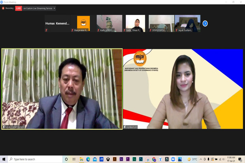The image size is (245, 163).
Task: Open the Photos app in taskbar
Action: click(x=180, y=159)
